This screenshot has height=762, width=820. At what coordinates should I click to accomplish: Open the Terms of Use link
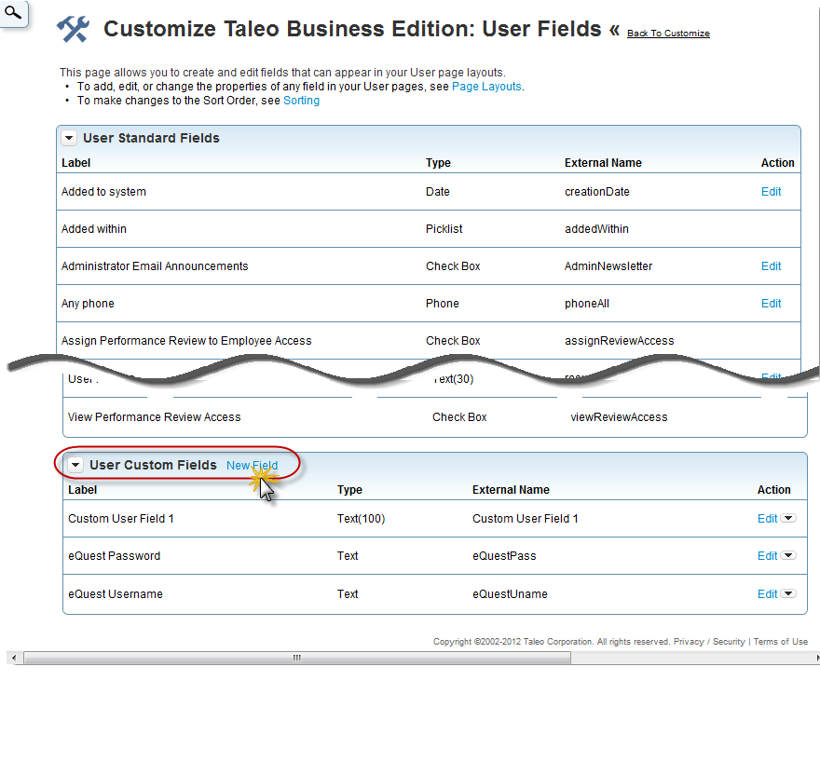(x=780, y=641)
